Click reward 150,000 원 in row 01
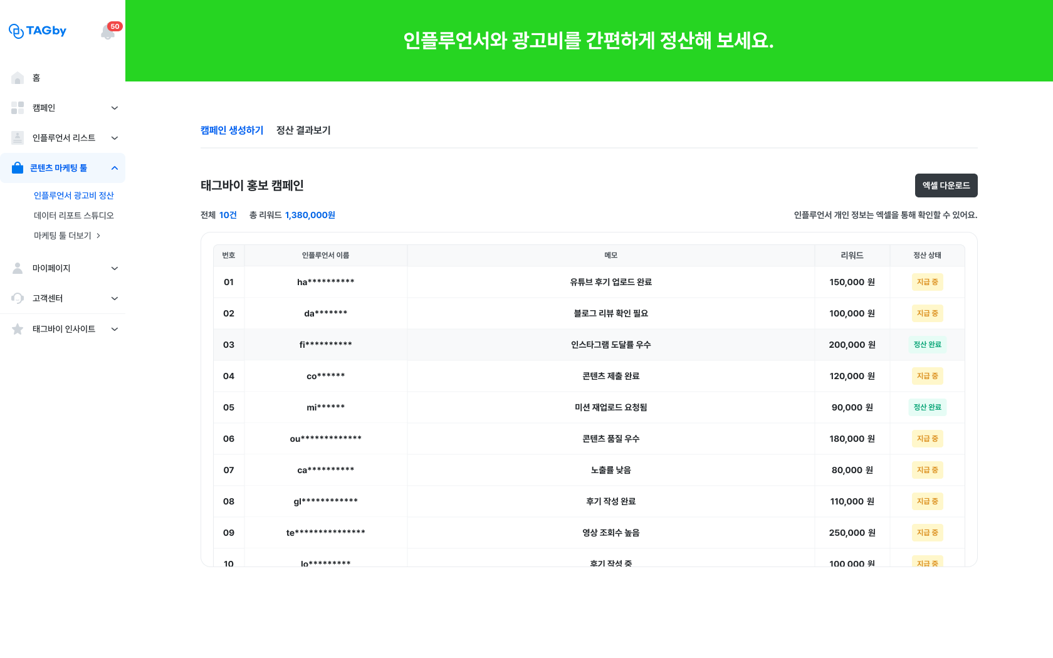1053x658 pixels. coord(852,282)
